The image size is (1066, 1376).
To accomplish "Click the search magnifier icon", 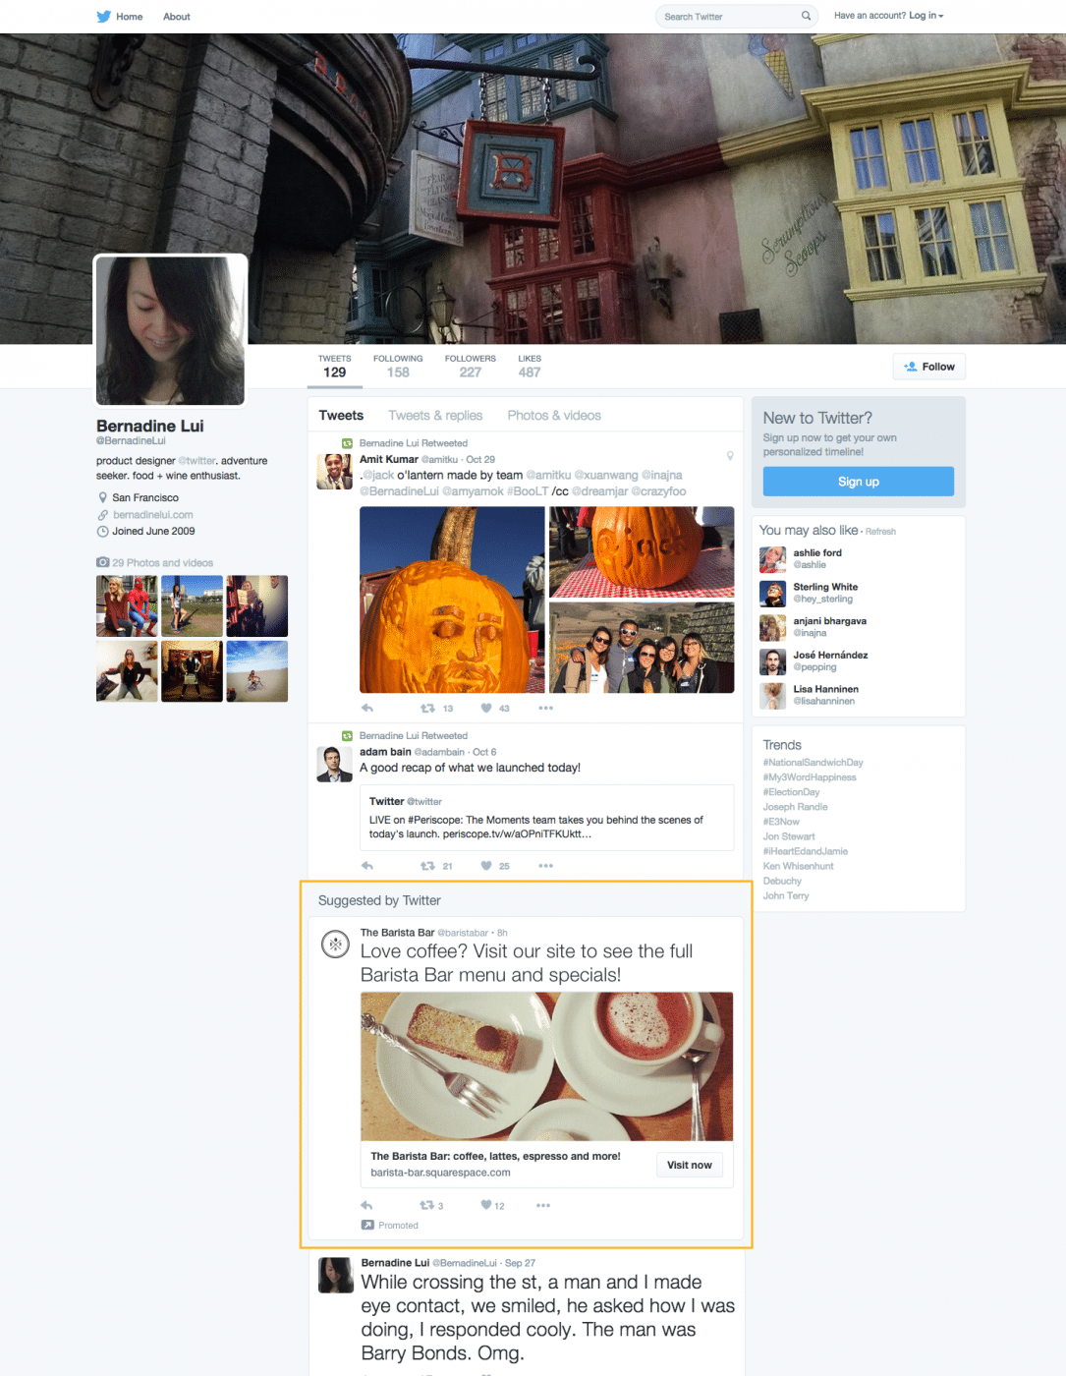I will point(806,16).
